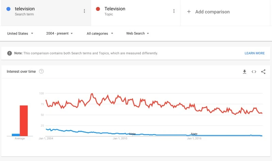Screen dimensions: 272x161
Task: Click the red dot for Television topic
Action: pos(98,9)
